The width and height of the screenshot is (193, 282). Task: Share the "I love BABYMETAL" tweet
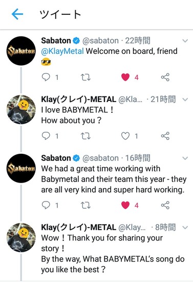(165, 136)
